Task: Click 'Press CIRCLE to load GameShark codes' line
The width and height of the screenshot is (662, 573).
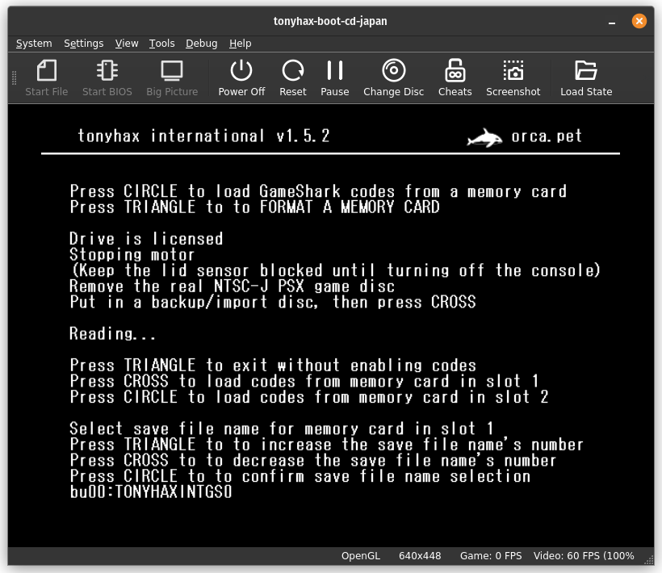Action: [x=318, y=191]
